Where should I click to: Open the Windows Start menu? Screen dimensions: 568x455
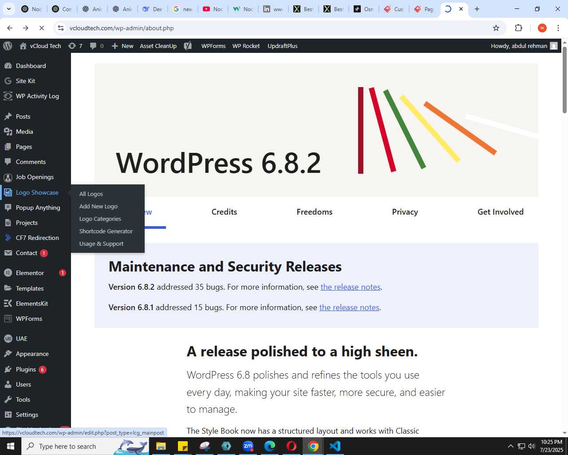coord(11,446)
